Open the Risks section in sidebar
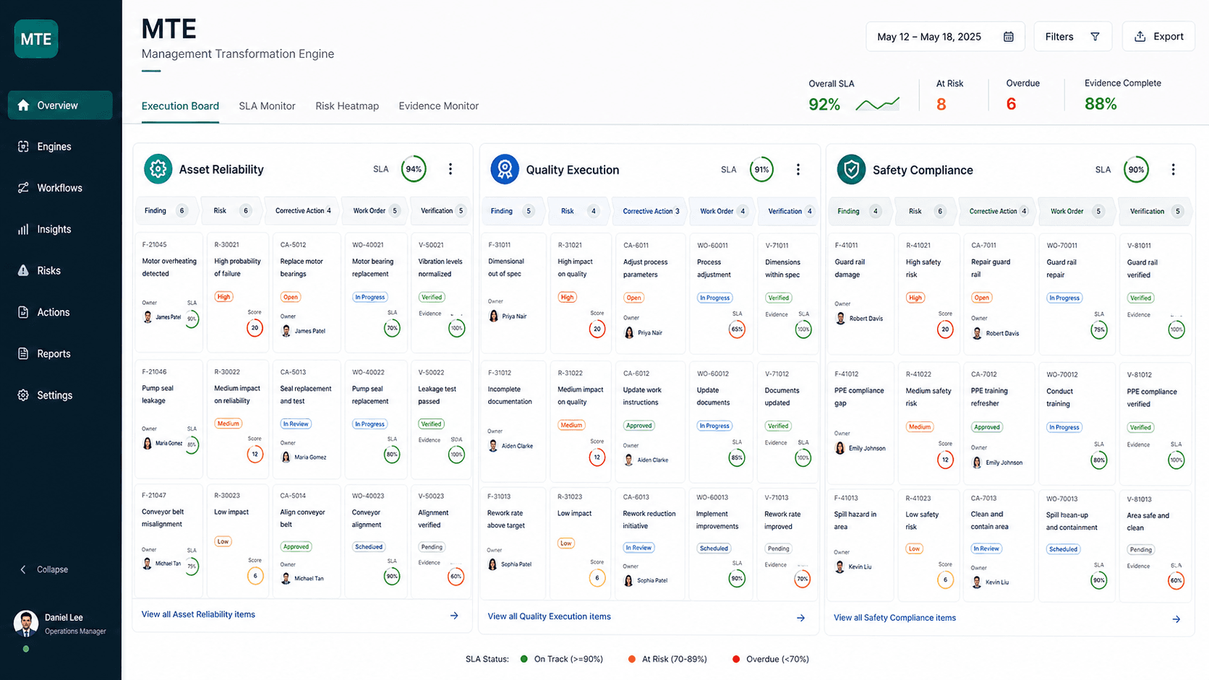This screenshot has width=1209, height=680. (60, 271)
